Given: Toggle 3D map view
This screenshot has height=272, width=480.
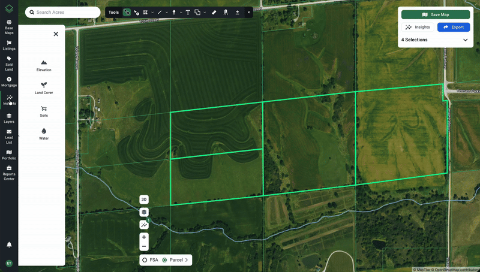Looking at the screenshot, I should click(144, 200).
